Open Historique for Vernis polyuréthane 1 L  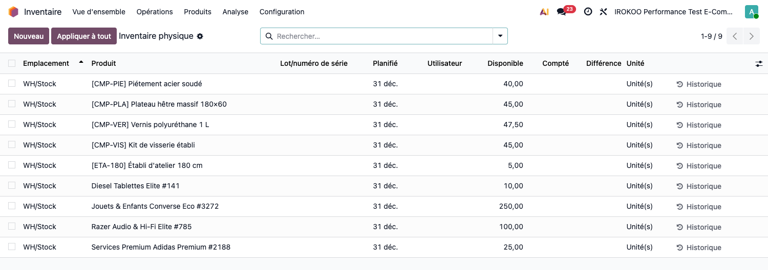[699, 125]
